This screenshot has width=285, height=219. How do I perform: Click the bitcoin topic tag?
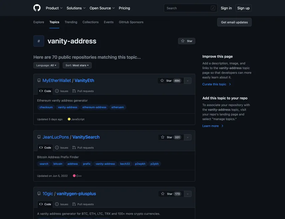tap(58, 164)
